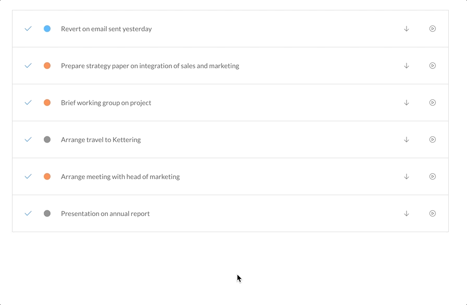The image size is (467, 305).
Task: Click play icon on Prepare strategy paper row
Action: tap(433, 66)
